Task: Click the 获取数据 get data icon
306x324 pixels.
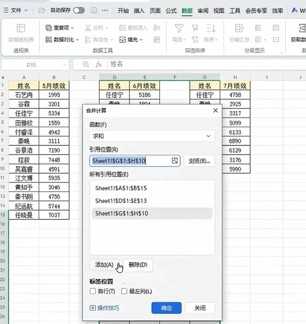Action: (302, 28)
